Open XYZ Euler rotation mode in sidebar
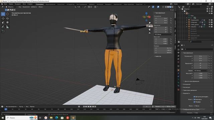 pyautogui.click(x=163, y=34)
